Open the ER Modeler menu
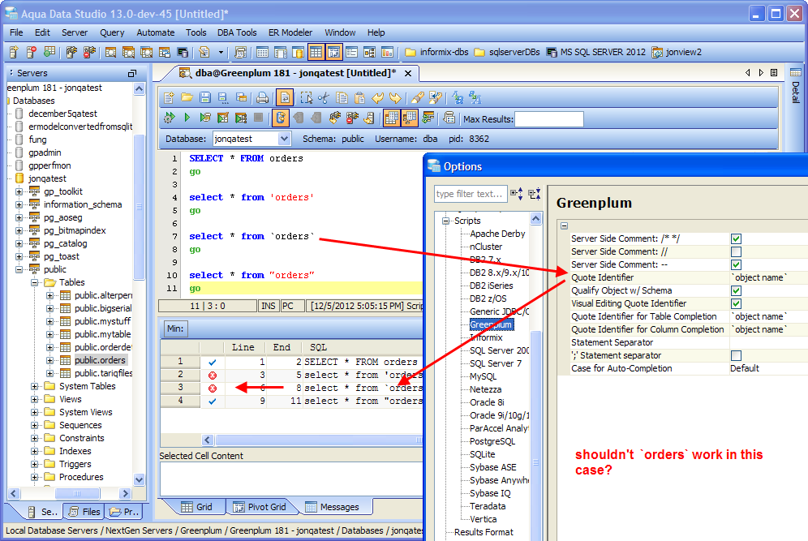Screen dimensions: 808x541 290,32
